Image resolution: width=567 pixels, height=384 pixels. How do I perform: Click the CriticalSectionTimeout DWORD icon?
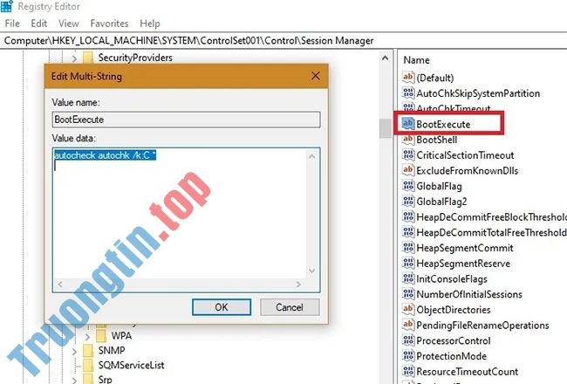(408, 154)
